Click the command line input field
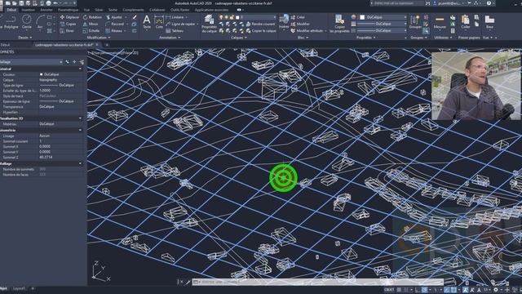 point(318,282)
